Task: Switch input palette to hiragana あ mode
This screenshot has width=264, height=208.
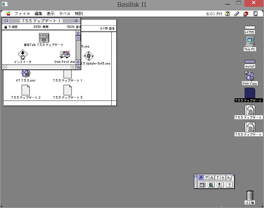Action: 201,178
